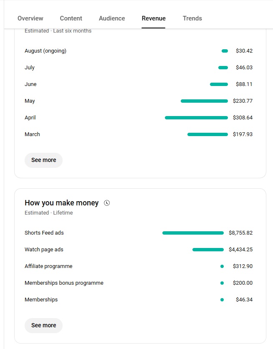The image size is (273, 349).
Task: Click the April revenue bar
Action: point(196,118)
